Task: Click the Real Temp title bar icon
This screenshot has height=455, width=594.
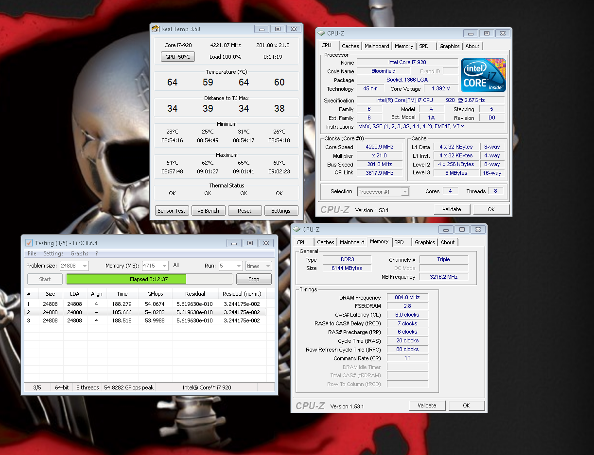Action: click(x=156, y=29)
